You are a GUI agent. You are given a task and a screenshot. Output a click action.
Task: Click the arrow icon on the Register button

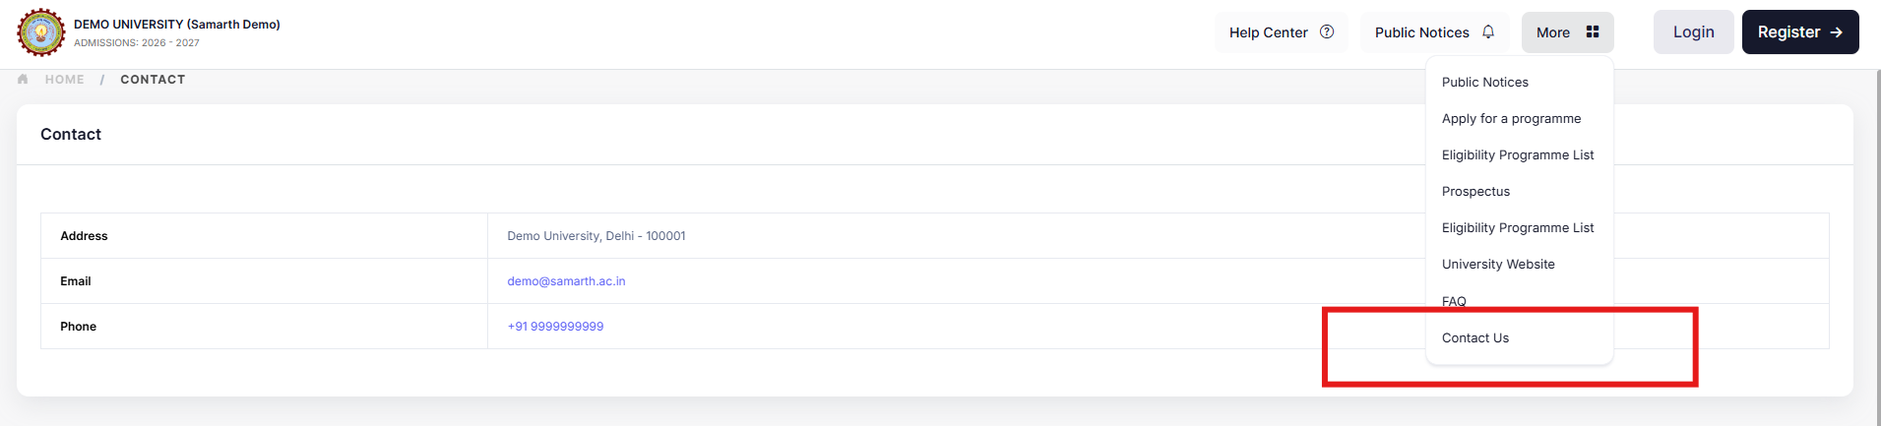1837,32
